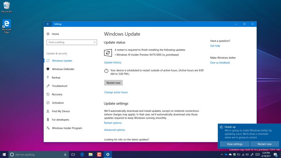Click View settings in the notification

(x=234, y=144)
